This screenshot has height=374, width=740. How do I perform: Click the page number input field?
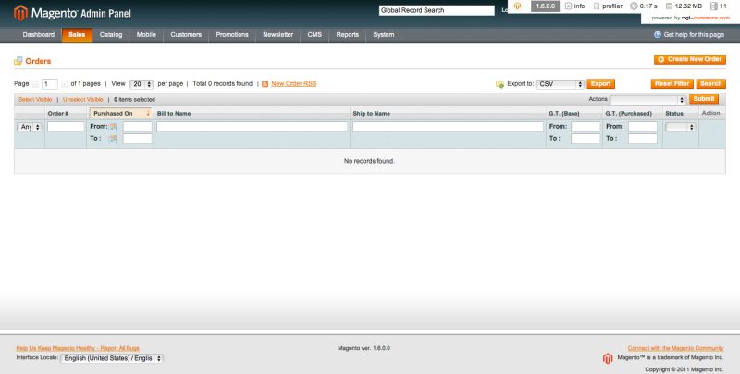pos(50,84)
